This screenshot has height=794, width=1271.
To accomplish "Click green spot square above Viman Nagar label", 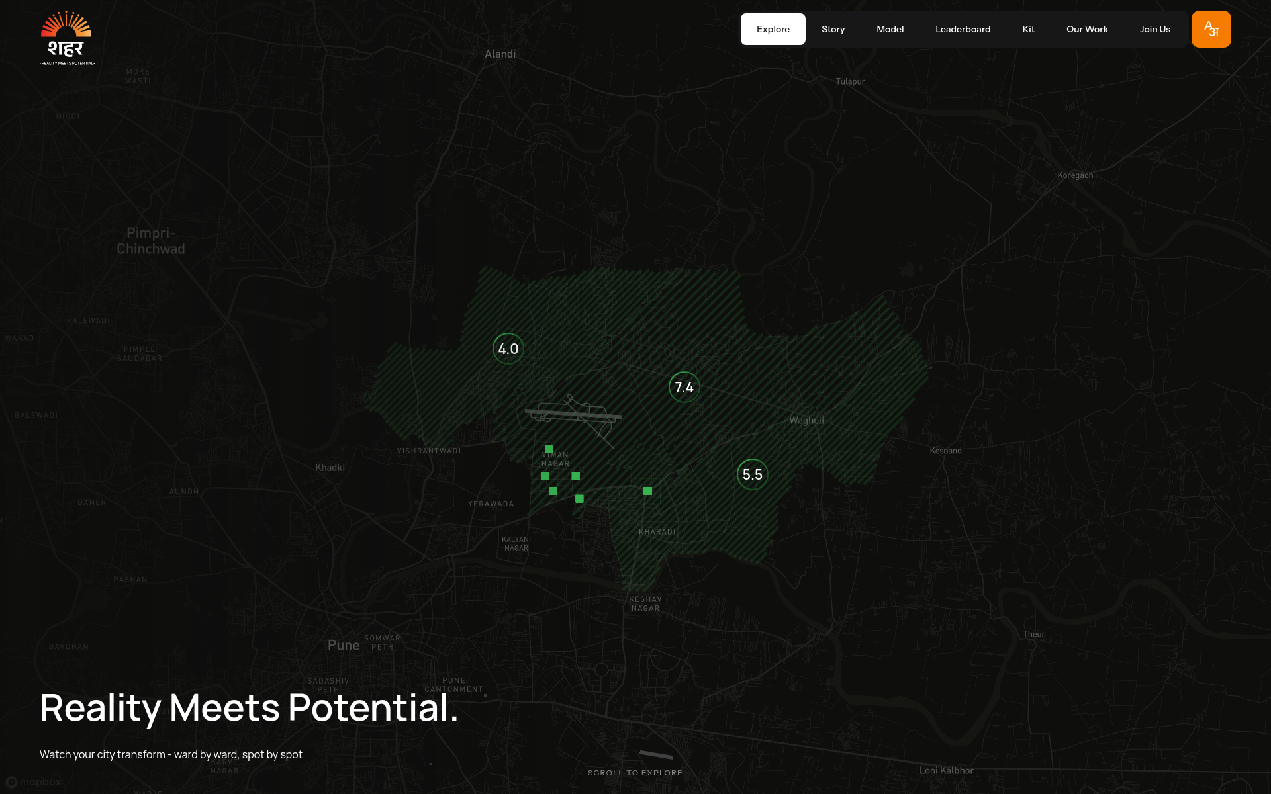I will point(549,449).
